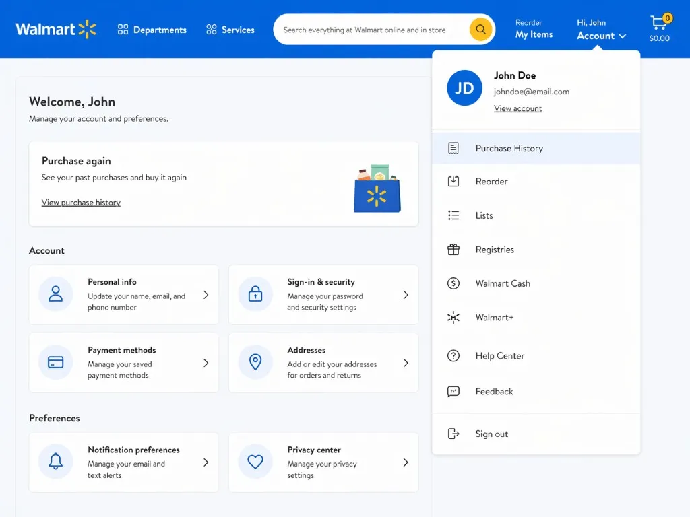Open the View purchase history link

(x=81, y=202)
